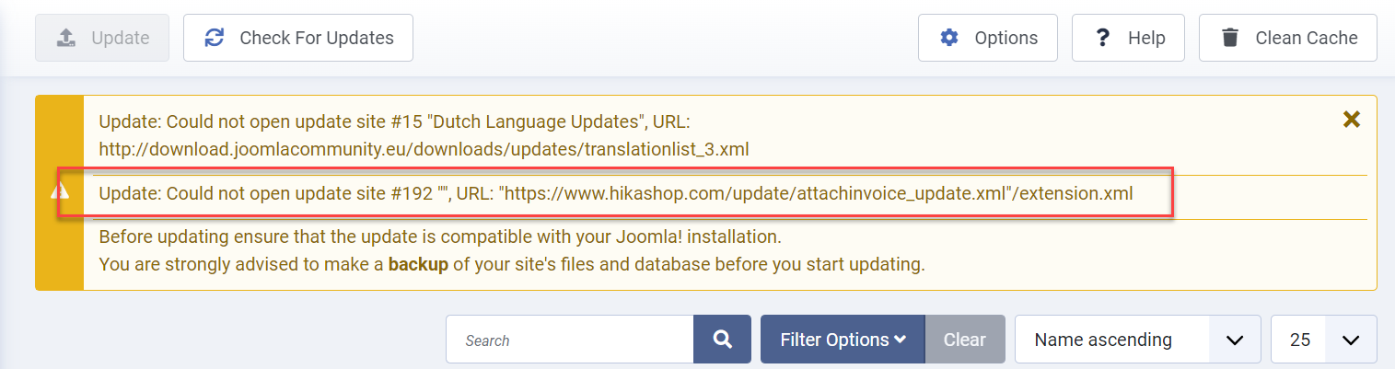Click the Check For Updates label
The width and height of the screenshot is (1395, 369).
coord(317,38)
